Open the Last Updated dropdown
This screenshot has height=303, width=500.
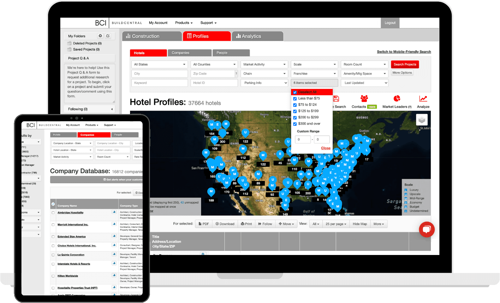364,83
